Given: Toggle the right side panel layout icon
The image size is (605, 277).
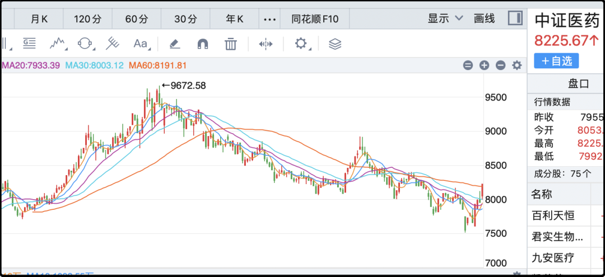Looking at the screenshot, I should click(515, 18).
